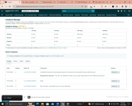Click the taskbar clock showing 7:41 am
This screenshot has width=132, height=106.
pos(123,104)
